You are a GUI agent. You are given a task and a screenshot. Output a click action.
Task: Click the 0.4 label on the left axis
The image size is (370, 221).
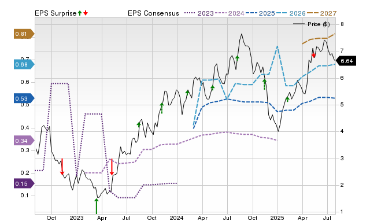pyautogui.click(x=25, y=128)
